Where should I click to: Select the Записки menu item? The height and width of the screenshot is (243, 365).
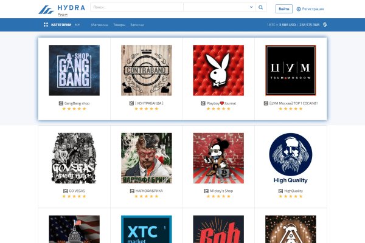point(137,25)
